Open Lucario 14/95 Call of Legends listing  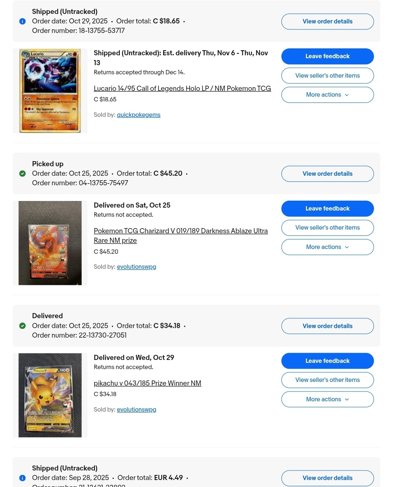[182, 89]
